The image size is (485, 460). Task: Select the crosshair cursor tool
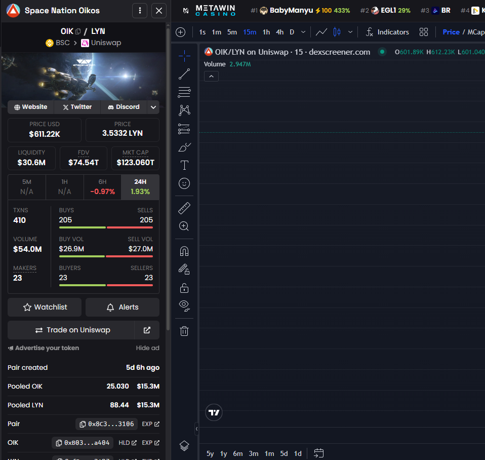point(184,56)
